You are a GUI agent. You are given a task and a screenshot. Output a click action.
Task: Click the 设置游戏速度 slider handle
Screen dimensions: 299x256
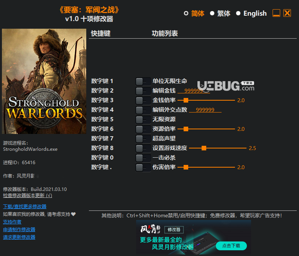[204, 148]
